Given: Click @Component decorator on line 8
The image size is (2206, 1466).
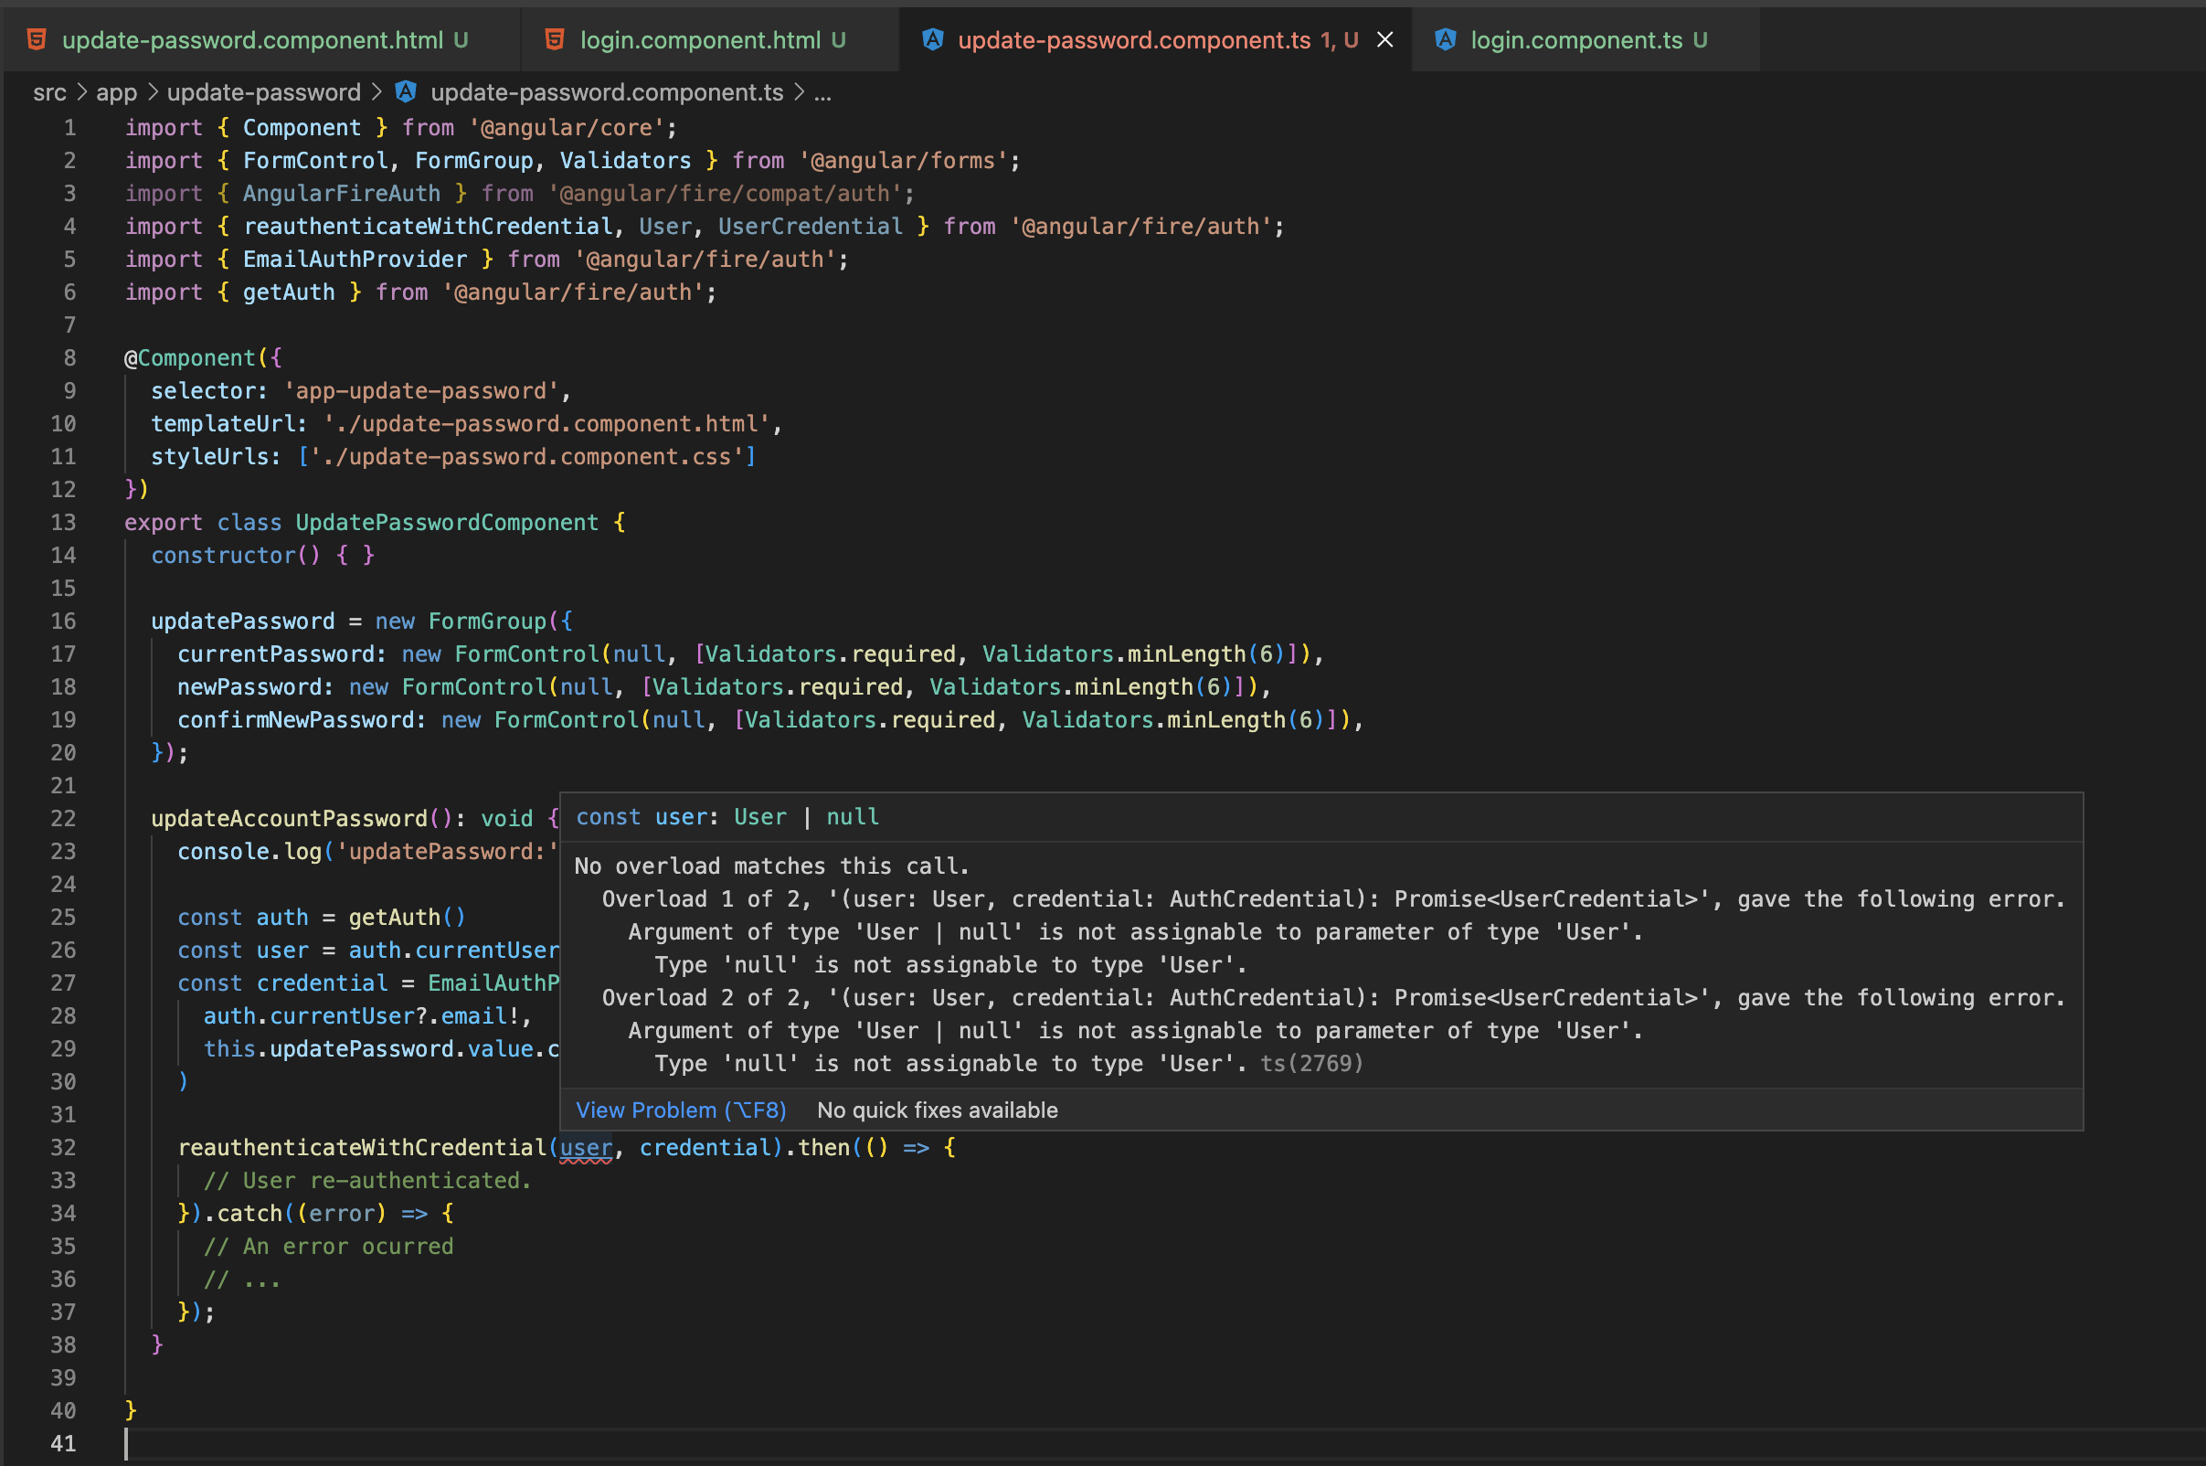Looking at the screenshot, I should point(190,358).
